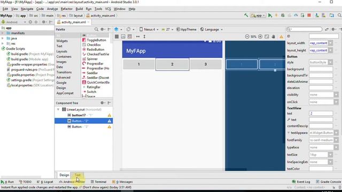
Task: Expand the java folder
Action: [x=3, y=38]
